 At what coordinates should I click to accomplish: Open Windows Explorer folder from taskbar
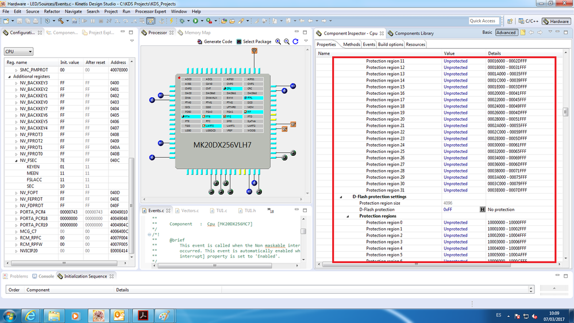[53, 316]
